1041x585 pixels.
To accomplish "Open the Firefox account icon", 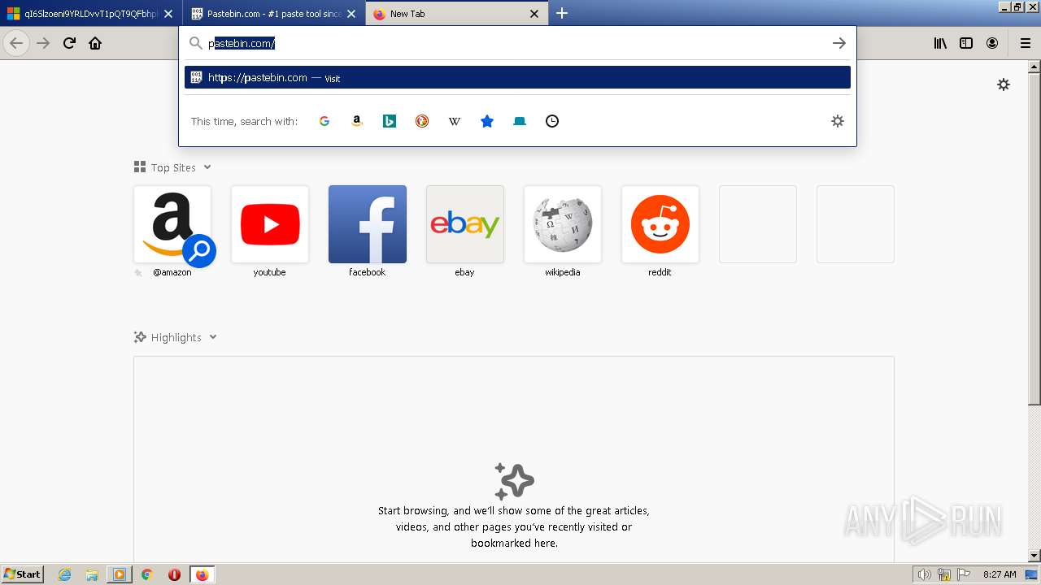I will (x=992, y=43).
